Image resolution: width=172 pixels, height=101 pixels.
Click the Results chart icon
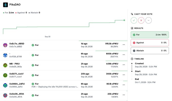click(132, 28)
